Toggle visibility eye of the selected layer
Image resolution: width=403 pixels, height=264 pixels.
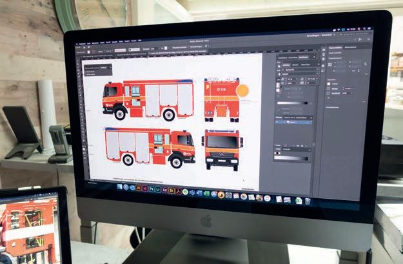click(x=277, y=122)
